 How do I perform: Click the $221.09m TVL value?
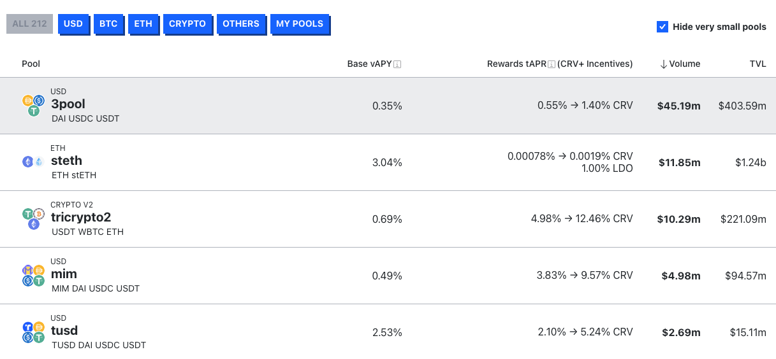[x=743, y=219]
